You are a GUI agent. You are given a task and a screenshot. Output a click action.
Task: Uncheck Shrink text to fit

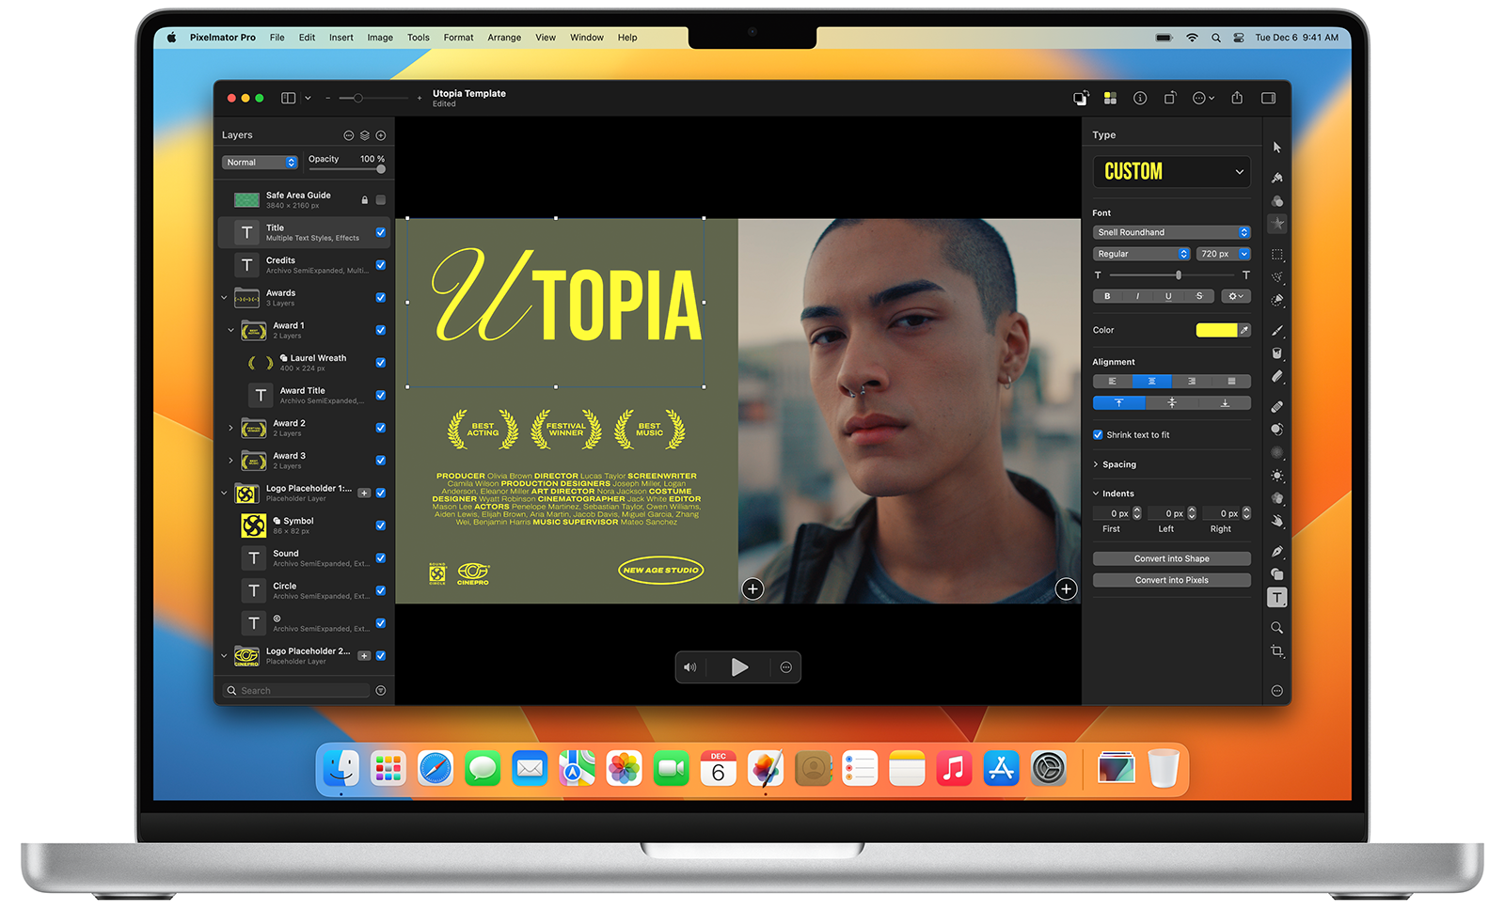coord(1098,434)
